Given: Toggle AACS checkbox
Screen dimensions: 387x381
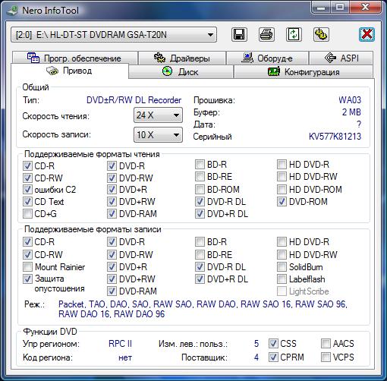Looking at the screenshot, I should coord(326,343).
